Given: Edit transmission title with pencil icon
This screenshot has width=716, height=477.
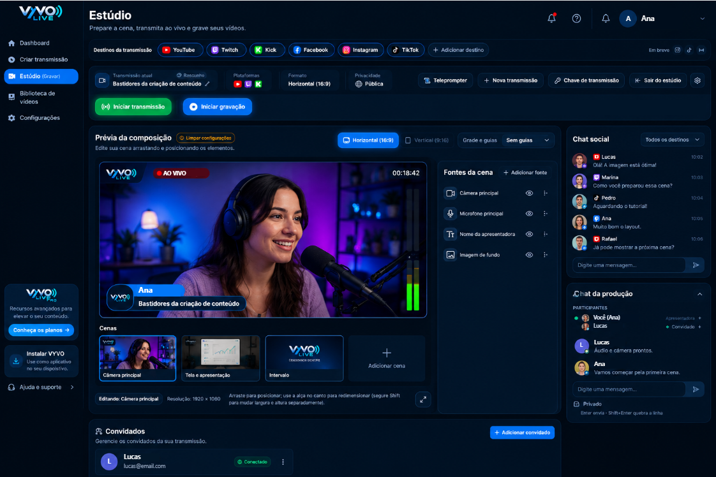Looking at the screenshot, I should pos(207,84).
